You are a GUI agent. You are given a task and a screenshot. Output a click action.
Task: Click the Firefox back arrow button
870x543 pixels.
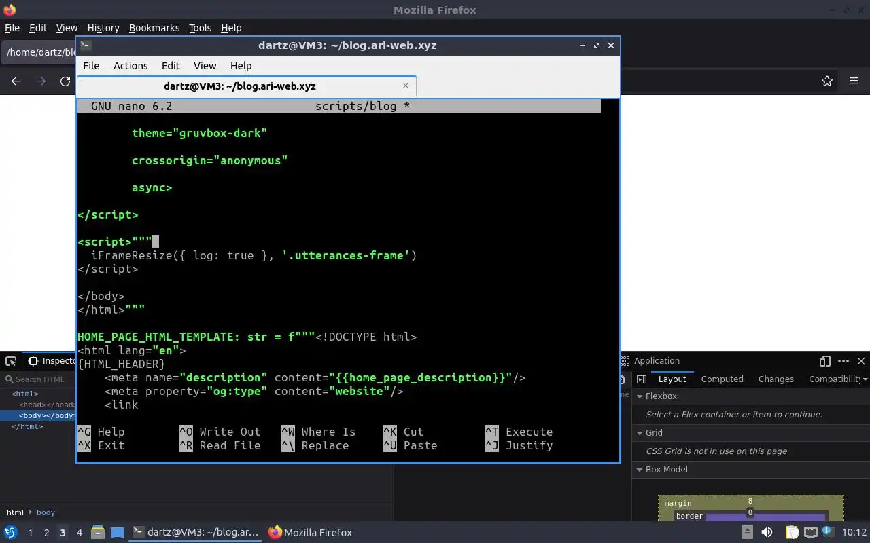pyautogui.click(x=16, y=81)
